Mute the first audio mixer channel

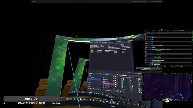pyautogui.click(x=125, y=90)
